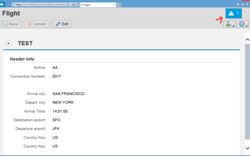Select arrival city SAN FRANCISCO

click(x=68, y=94)
